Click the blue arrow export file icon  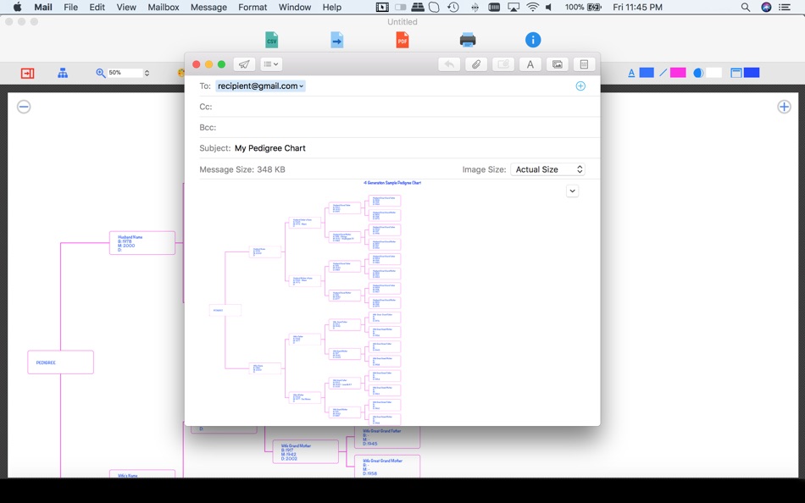point(336,40)
